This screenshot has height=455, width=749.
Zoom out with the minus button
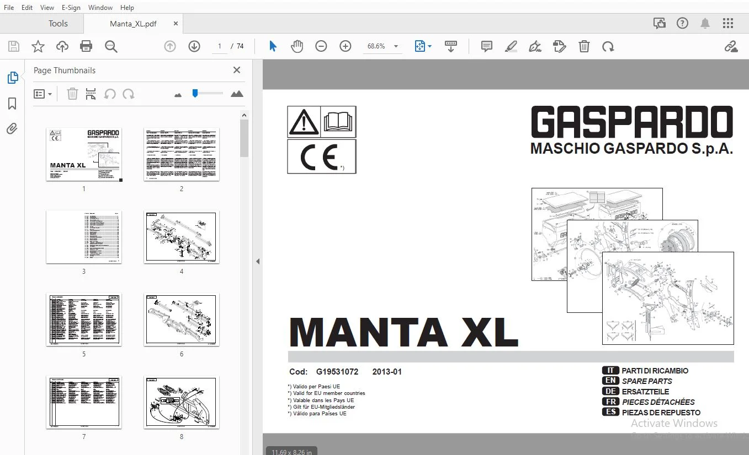pos(321,47)
